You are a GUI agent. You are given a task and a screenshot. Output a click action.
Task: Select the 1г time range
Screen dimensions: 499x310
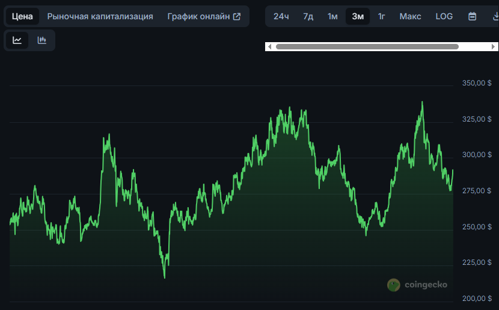point(382,16)
